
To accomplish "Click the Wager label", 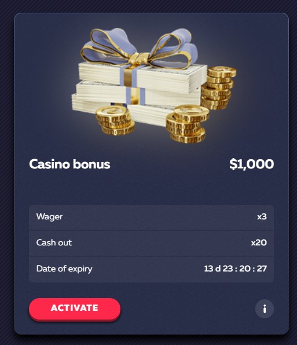I will pos(49,216).
